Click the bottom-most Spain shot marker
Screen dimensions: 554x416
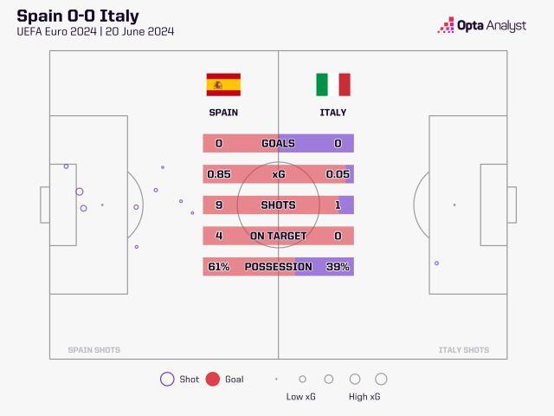136,247
